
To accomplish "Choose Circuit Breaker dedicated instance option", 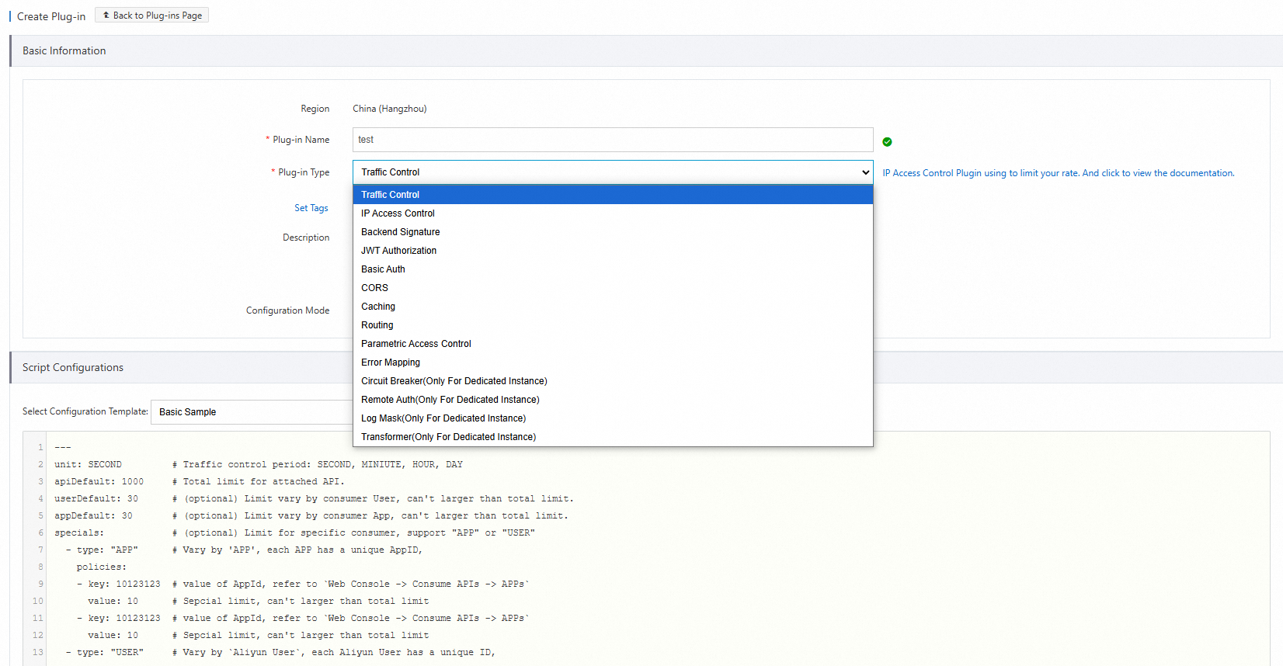I will pyautogui.click(x=454, y=381).
